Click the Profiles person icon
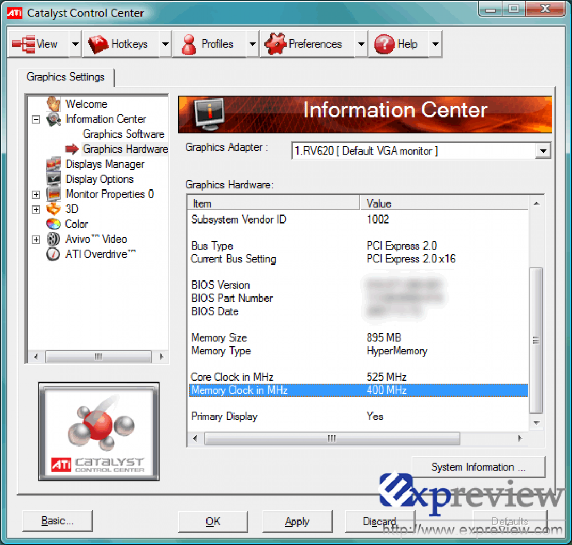The width and height of the screenshot is (572, 545). [x=188, y=44]
